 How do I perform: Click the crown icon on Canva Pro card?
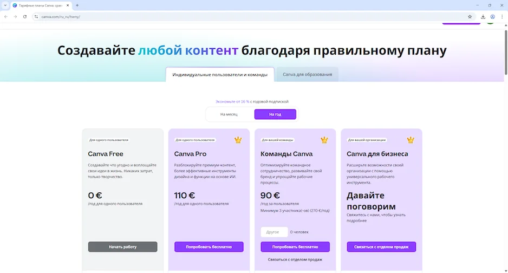pyautogui.click(x=238, y=140)
